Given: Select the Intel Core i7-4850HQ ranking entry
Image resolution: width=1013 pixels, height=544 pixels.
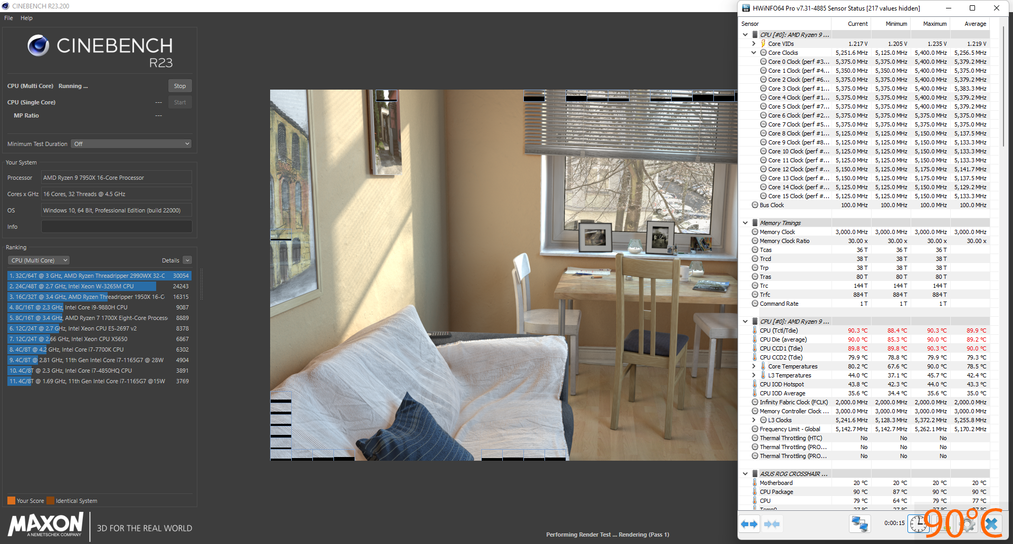Looking at the screenshot, I should coord(99,371).
